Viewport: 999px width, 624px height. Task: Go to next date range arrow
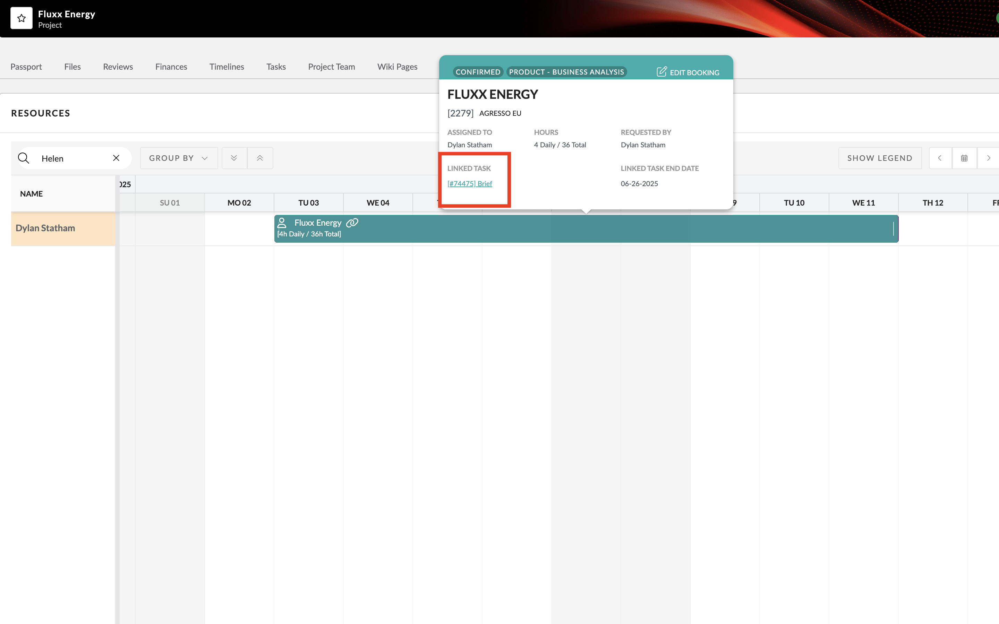989,158
